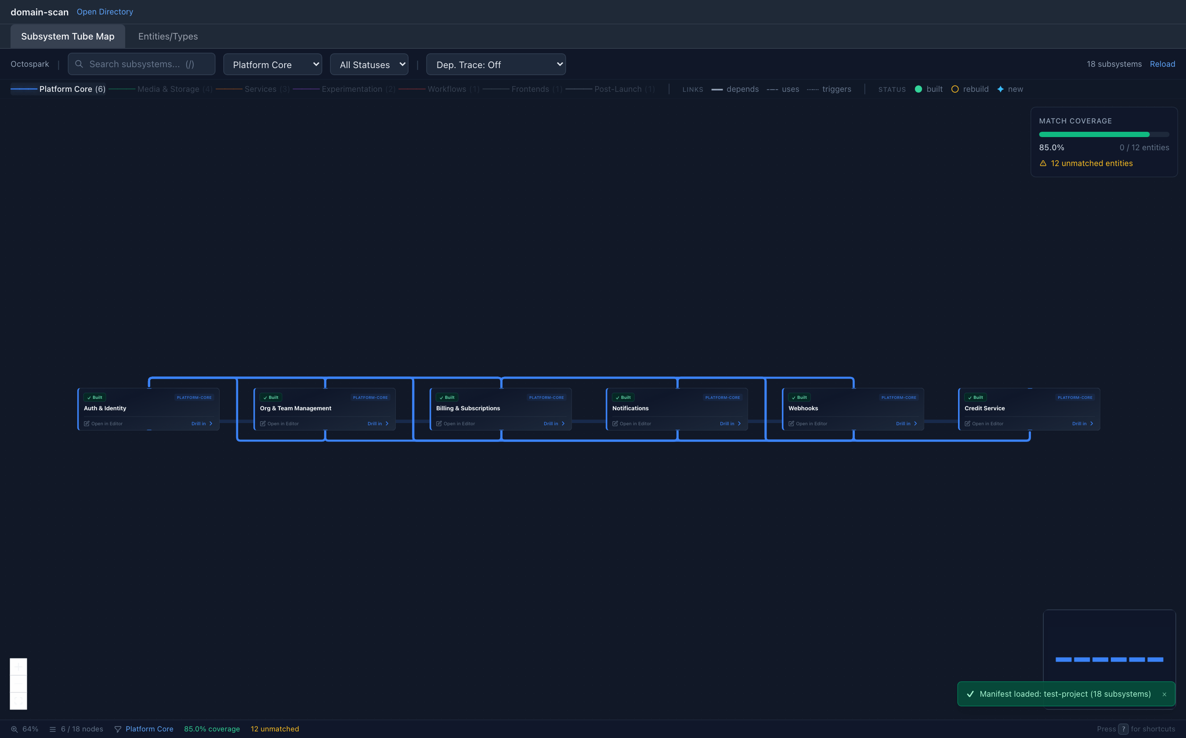The width and height of the screenshot is (1186, 738).
Task: Click the search magnifier icon
Action: (79, 64)
